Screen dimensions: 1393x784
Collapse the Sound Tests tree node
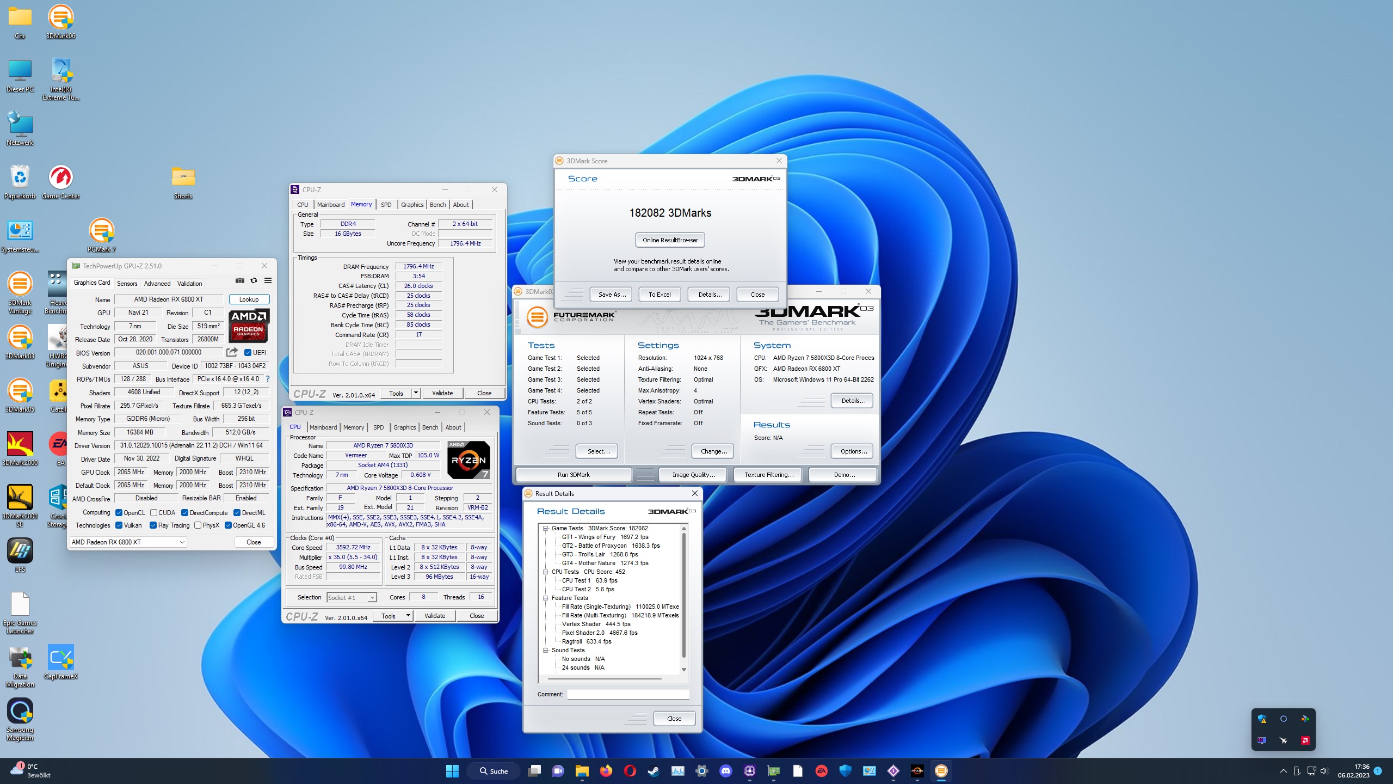(545, 650)
